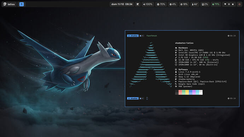The image size is (244, 137).
Task: Click the terminal clock icon right of fastfetch
Action: click(228, 36)
